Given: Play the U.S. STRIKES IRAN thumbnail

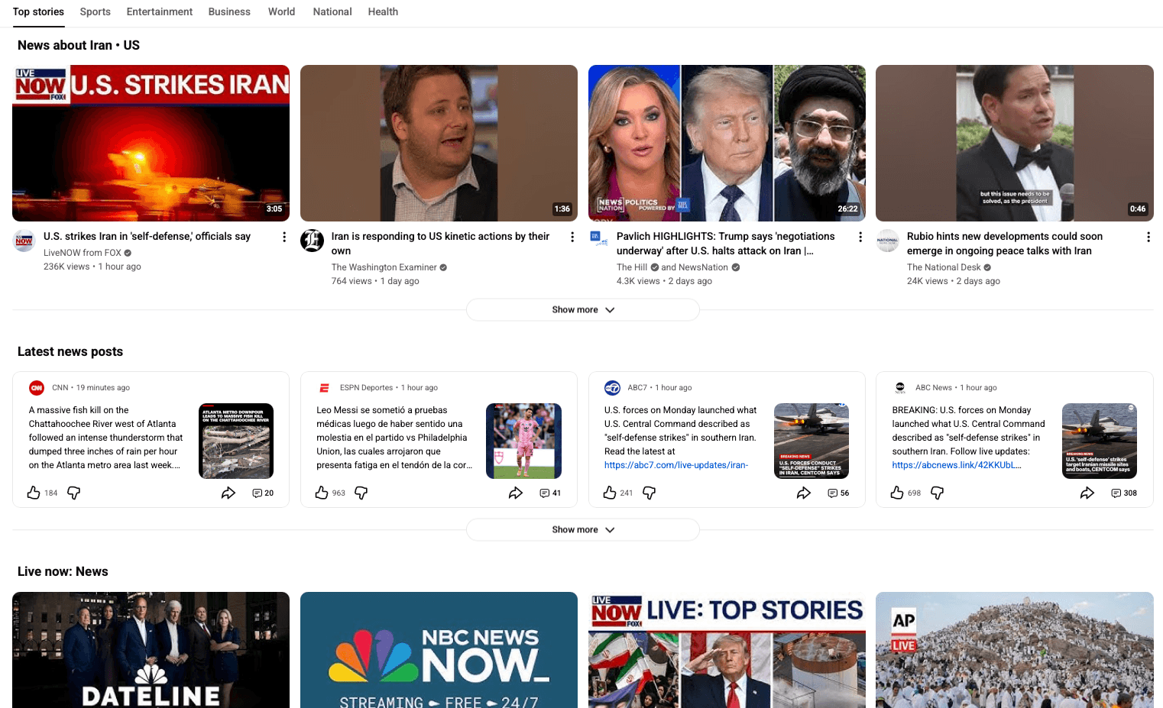Looking at the screenshot, I should pos(151,143).
